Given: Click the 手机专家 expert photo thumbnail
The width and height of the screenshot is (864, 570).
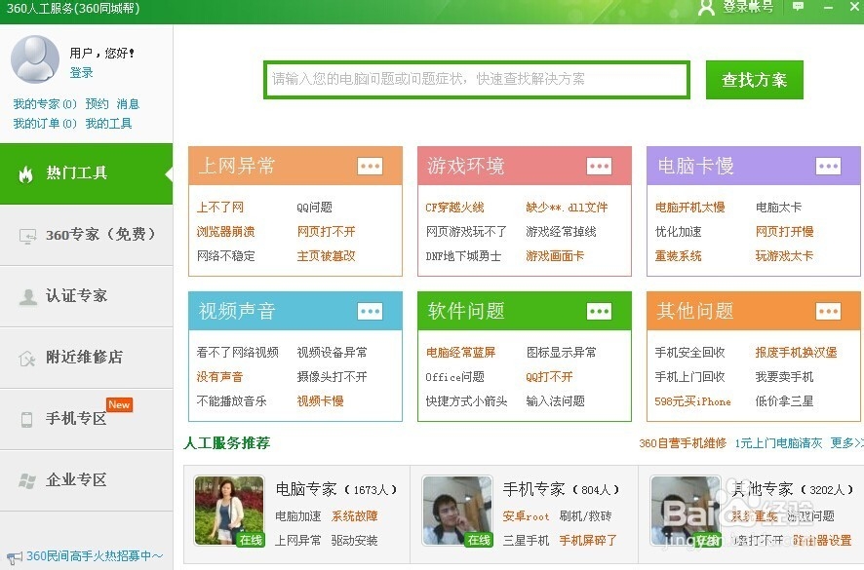Looking at the screenshot, I should tap(457, 511).
